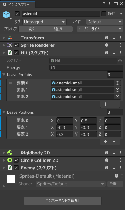Click the Leave Postions 要素 0 Y field
This screenshot has height=210, width=125.
click(89, 121)
